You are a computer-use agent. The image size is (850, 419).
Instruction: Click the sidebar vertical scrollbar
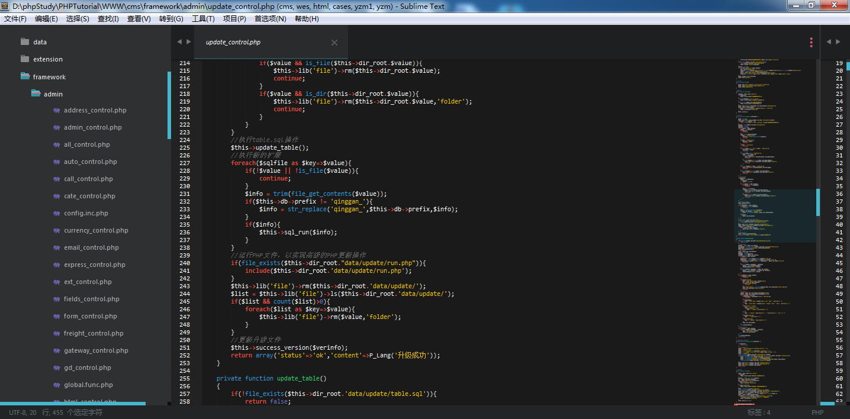click(x=169, y=105)
